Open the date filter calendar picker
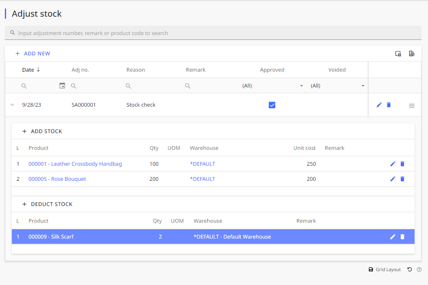428x285 pixels. 62,85
